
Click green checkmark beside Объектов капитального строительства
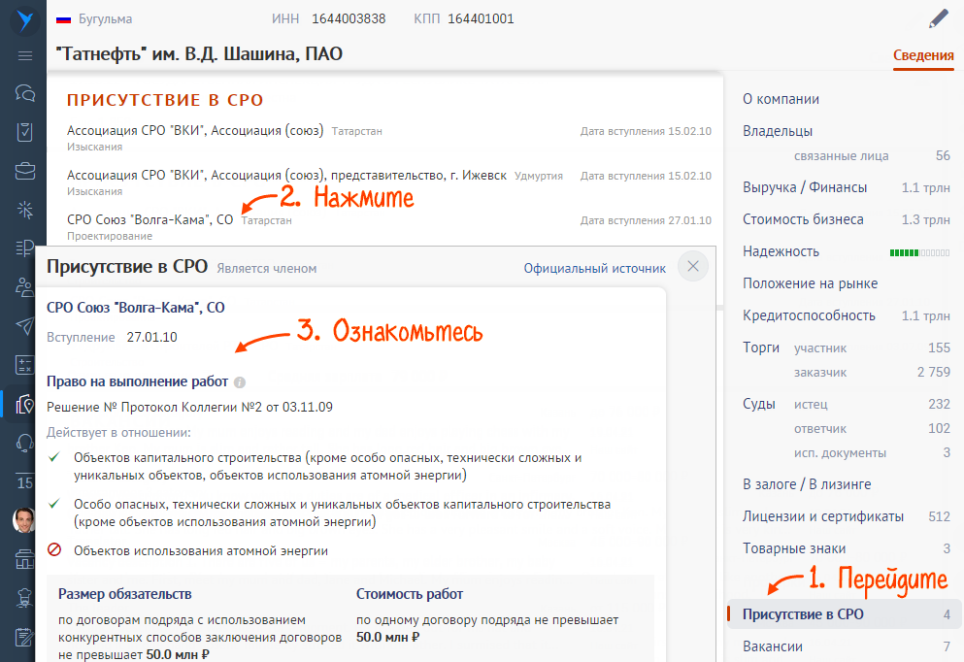[x=54, y=456]
